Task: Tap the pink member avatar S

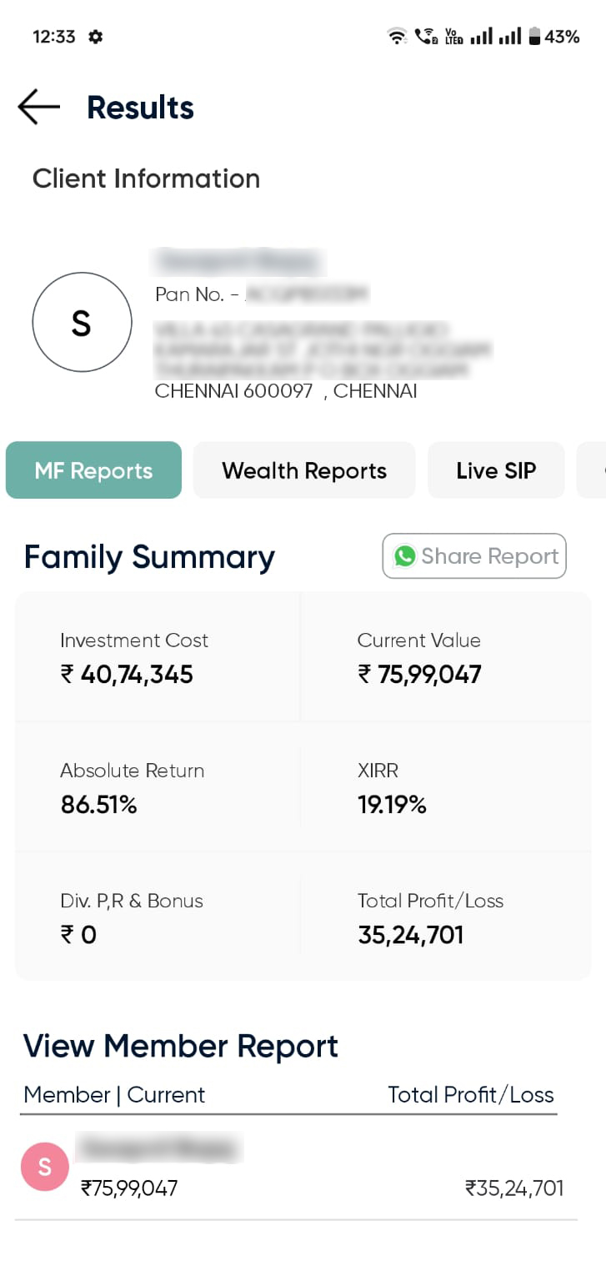Action: [x=44, y=1167]
